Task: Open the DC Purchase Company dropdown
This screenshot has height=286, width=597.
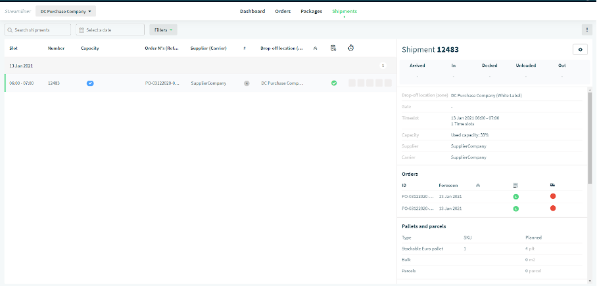Action: (x=66, y=11)
